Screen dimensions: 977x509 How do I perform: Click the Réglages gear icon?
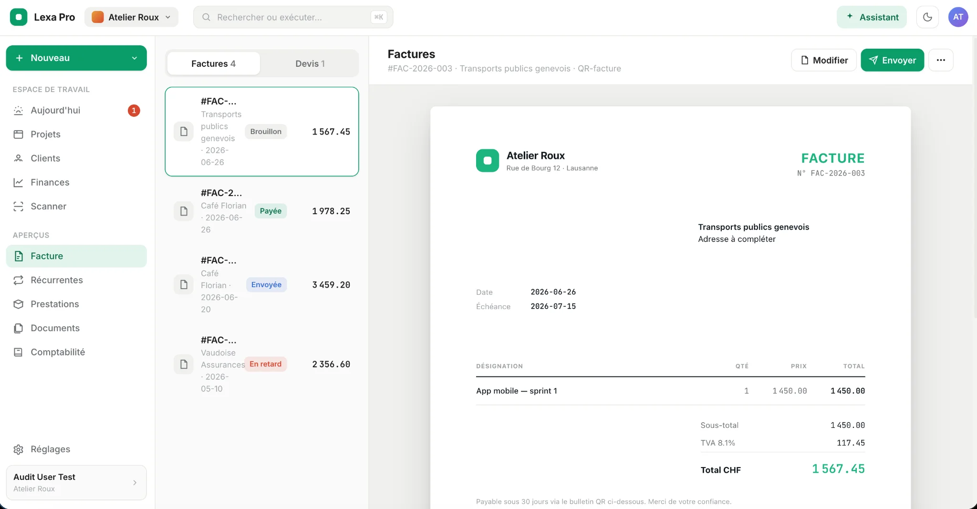(18, 449)
